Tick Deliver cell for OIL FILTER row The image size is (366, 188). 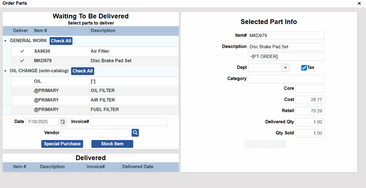[x=22, y=91]
